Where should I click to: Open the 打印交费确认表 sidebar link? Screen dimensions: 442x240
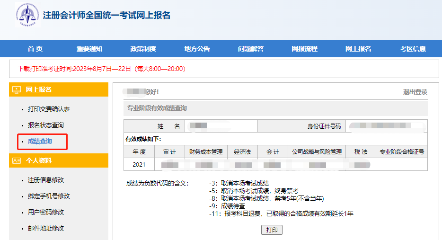(49, 109)
